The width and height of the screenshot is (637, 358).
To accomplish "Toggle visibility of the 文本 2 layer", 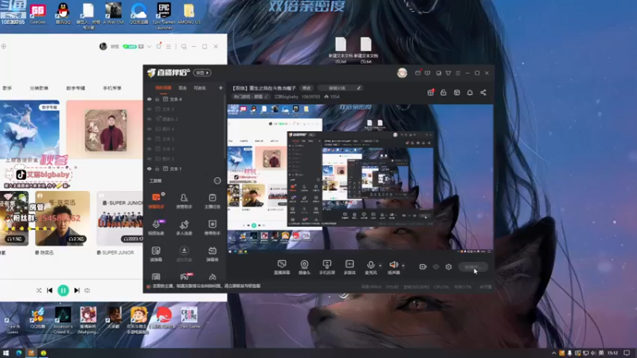I will click(x=149, y=109).
